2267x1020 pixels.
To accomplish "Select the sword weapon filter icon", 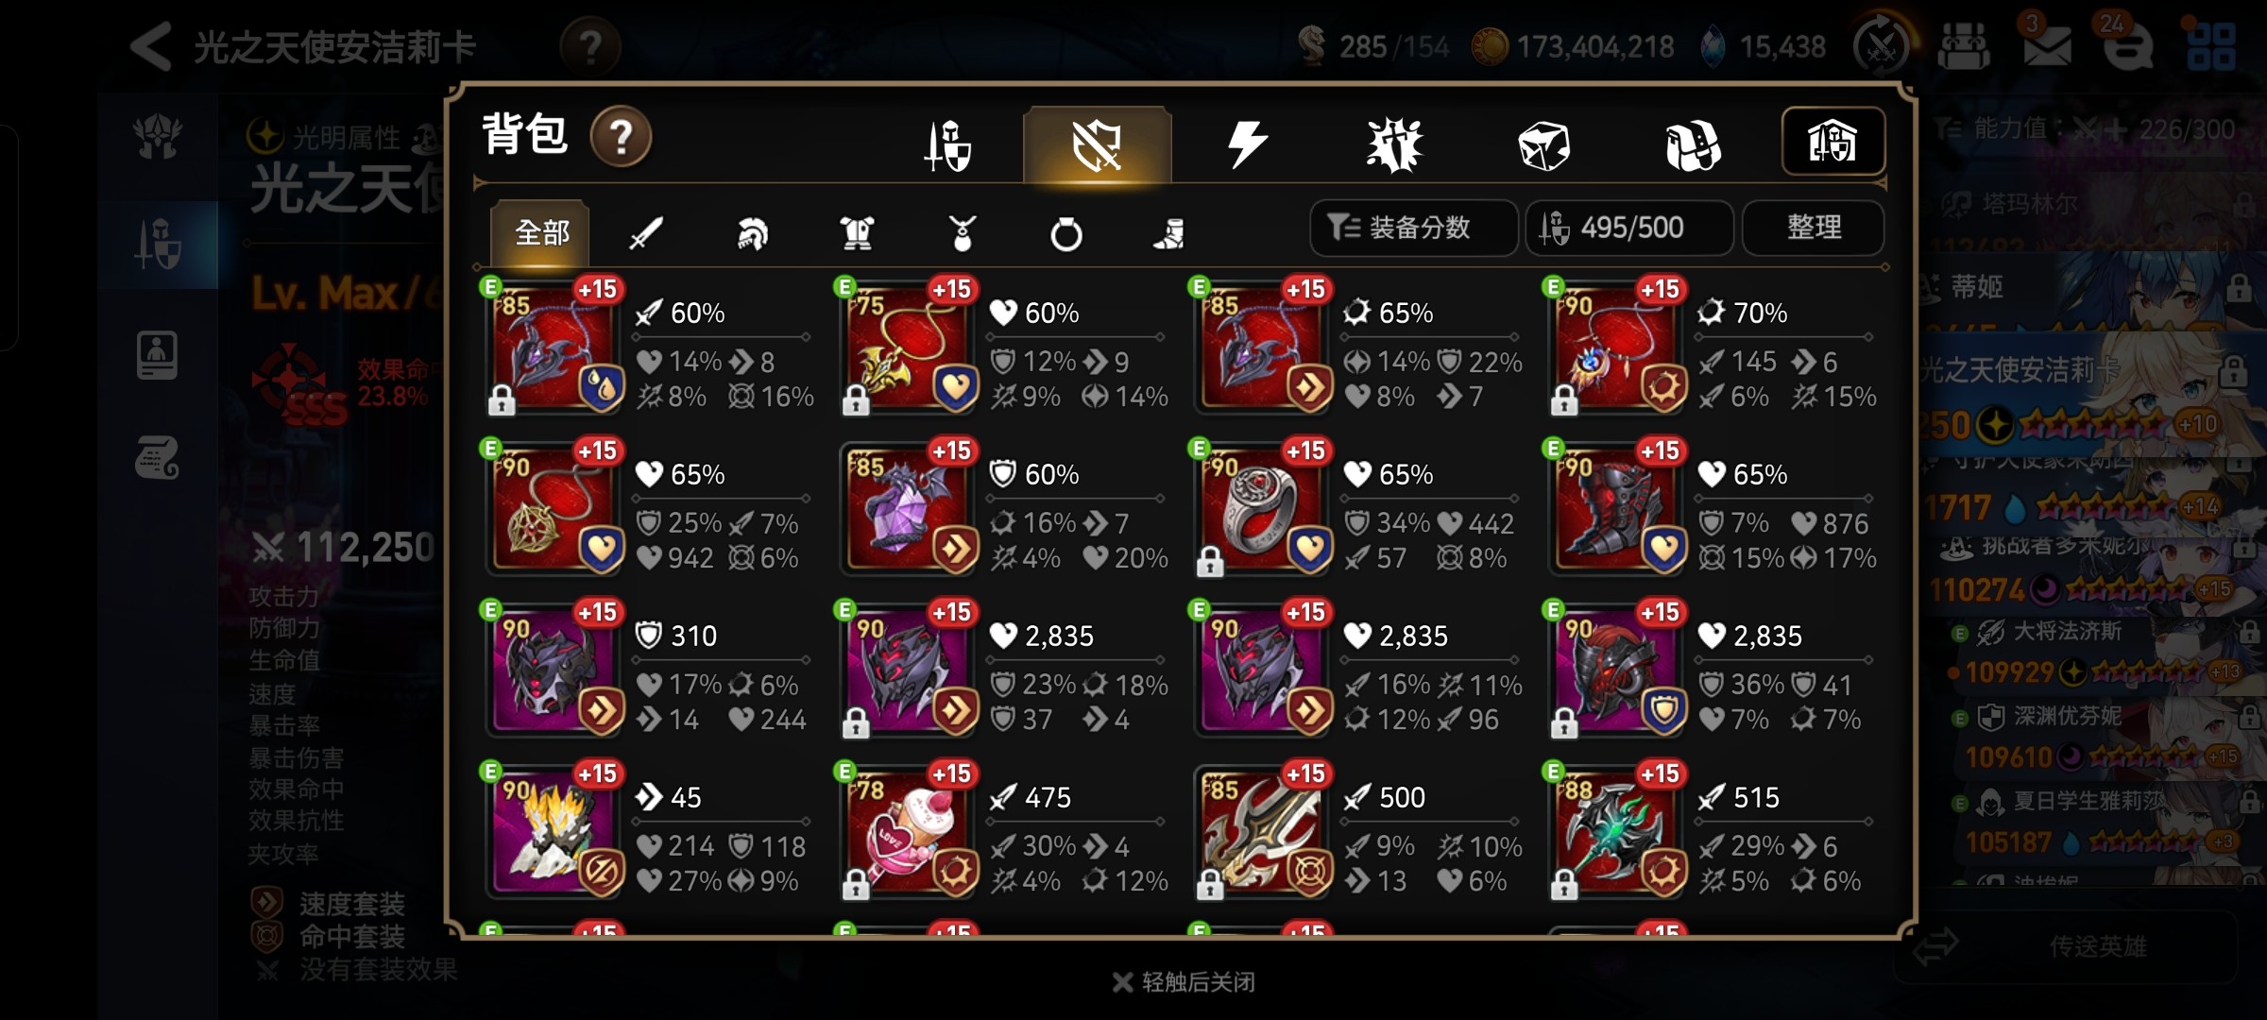I will click(646, 232).
